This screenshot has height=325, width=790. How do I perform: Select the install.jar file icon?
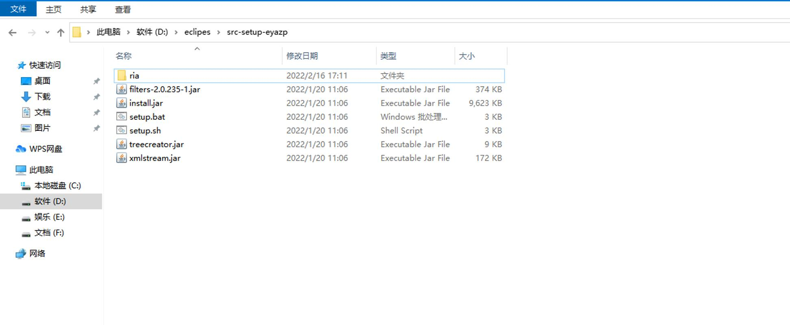point(122,103)
